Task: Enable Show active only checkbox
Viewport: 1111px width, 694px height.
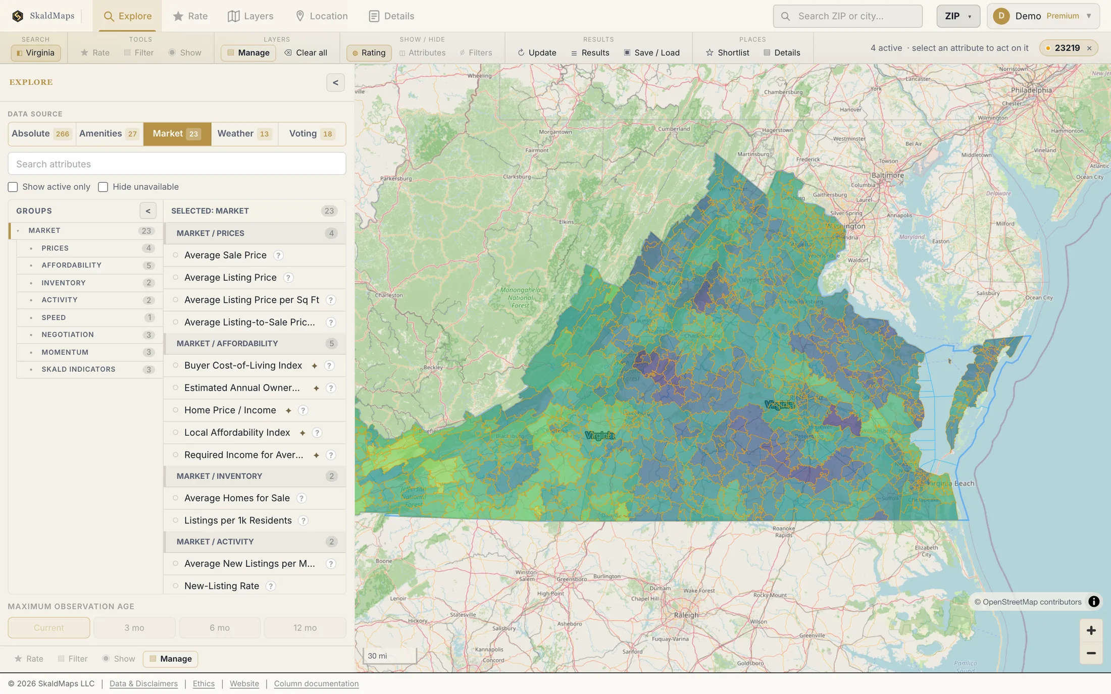Action: tap(13, 187)
